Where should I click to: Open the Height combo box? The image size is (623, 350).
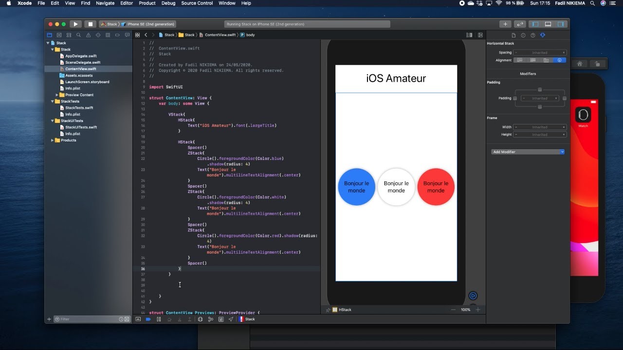click(540, 135)
